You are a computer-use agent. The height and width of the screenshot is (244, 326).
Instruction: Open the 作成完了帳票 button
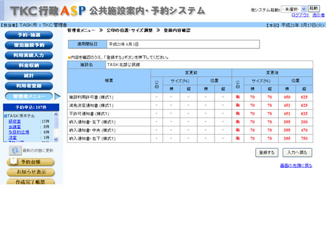click(x=31, y=182)
